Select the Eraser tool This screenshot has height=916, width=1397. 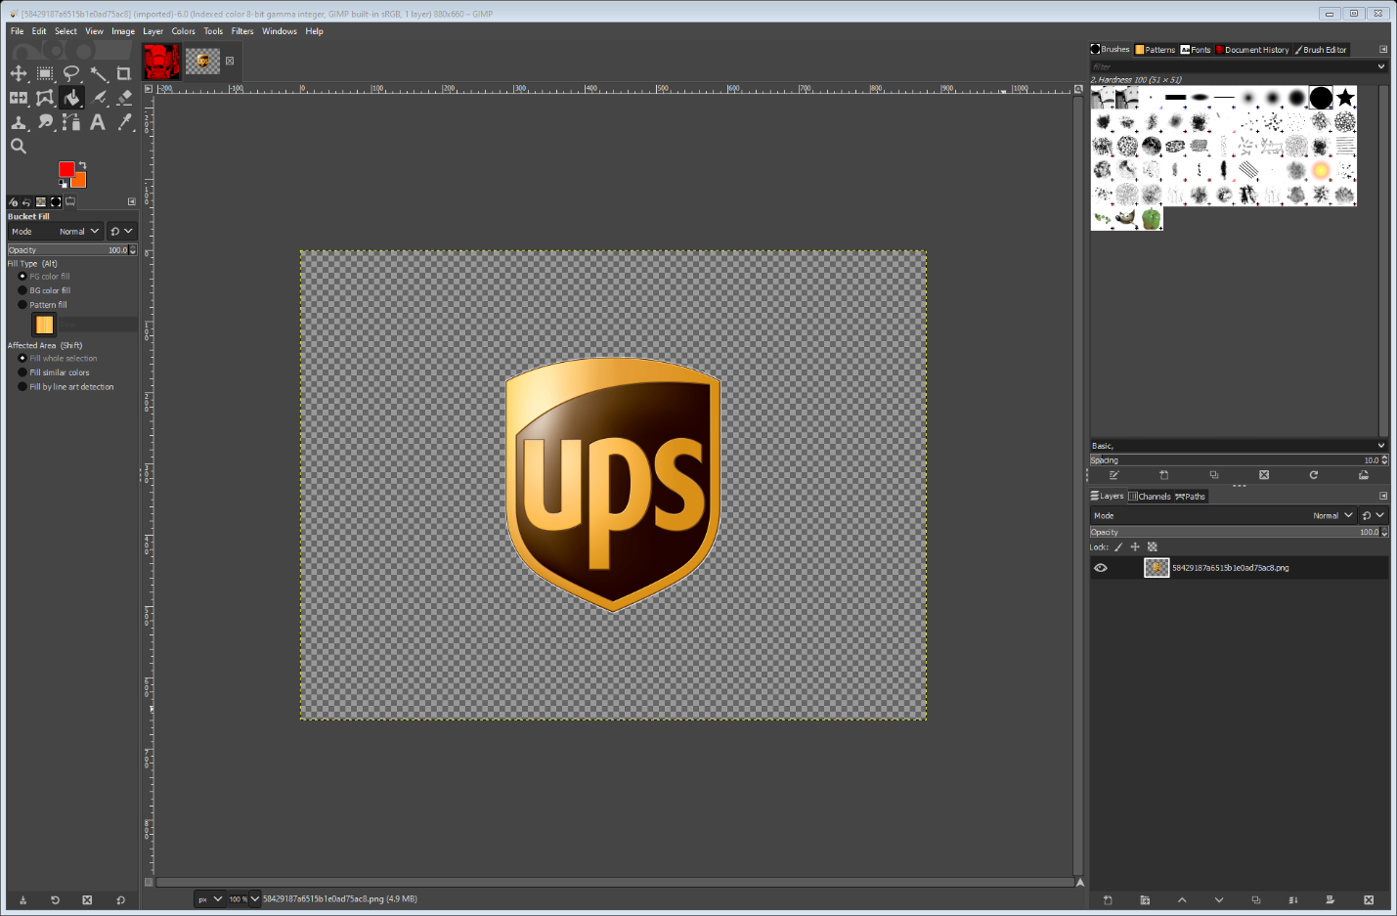124,98
